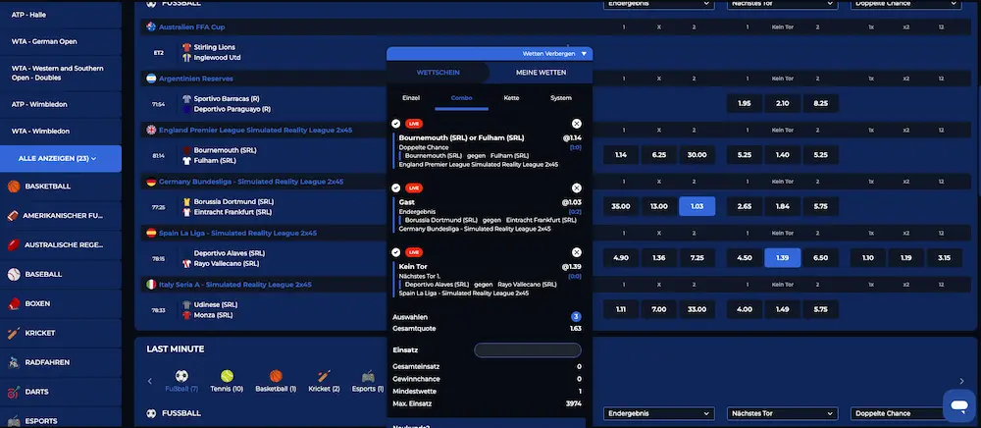Screen dimensions: 981x428
Task: Deselect highlighted 1.03 odds for Dortmund match
Action: pyautogui.click(x=697, y=206)
